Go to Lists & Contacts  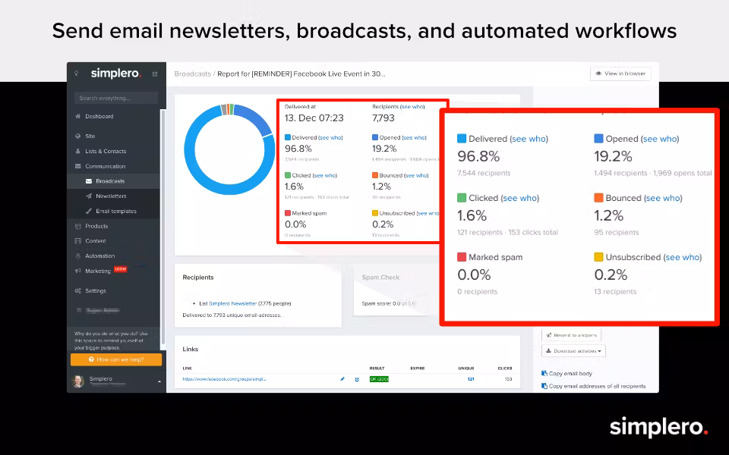coord(106,152)
